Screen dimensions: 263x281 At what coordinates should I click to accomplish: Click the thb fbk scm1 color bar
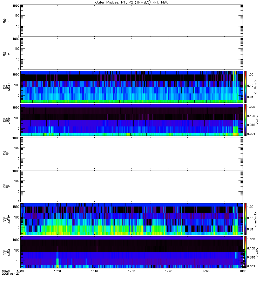click(x=245, y=120)
